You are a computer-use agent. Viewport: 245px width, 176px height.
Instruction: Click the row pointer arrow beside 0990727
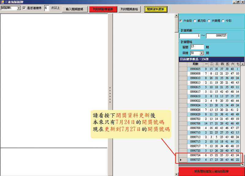click(181, 160)
